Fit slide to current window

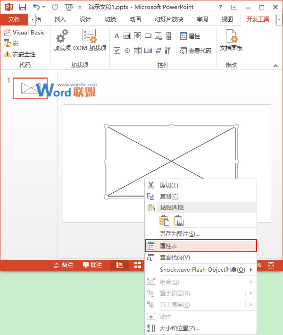(271, 265)
